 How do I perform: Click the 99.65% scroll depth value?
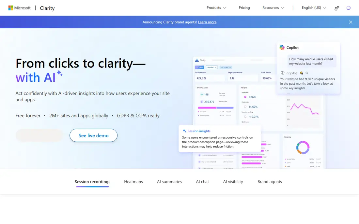(267, 78)
